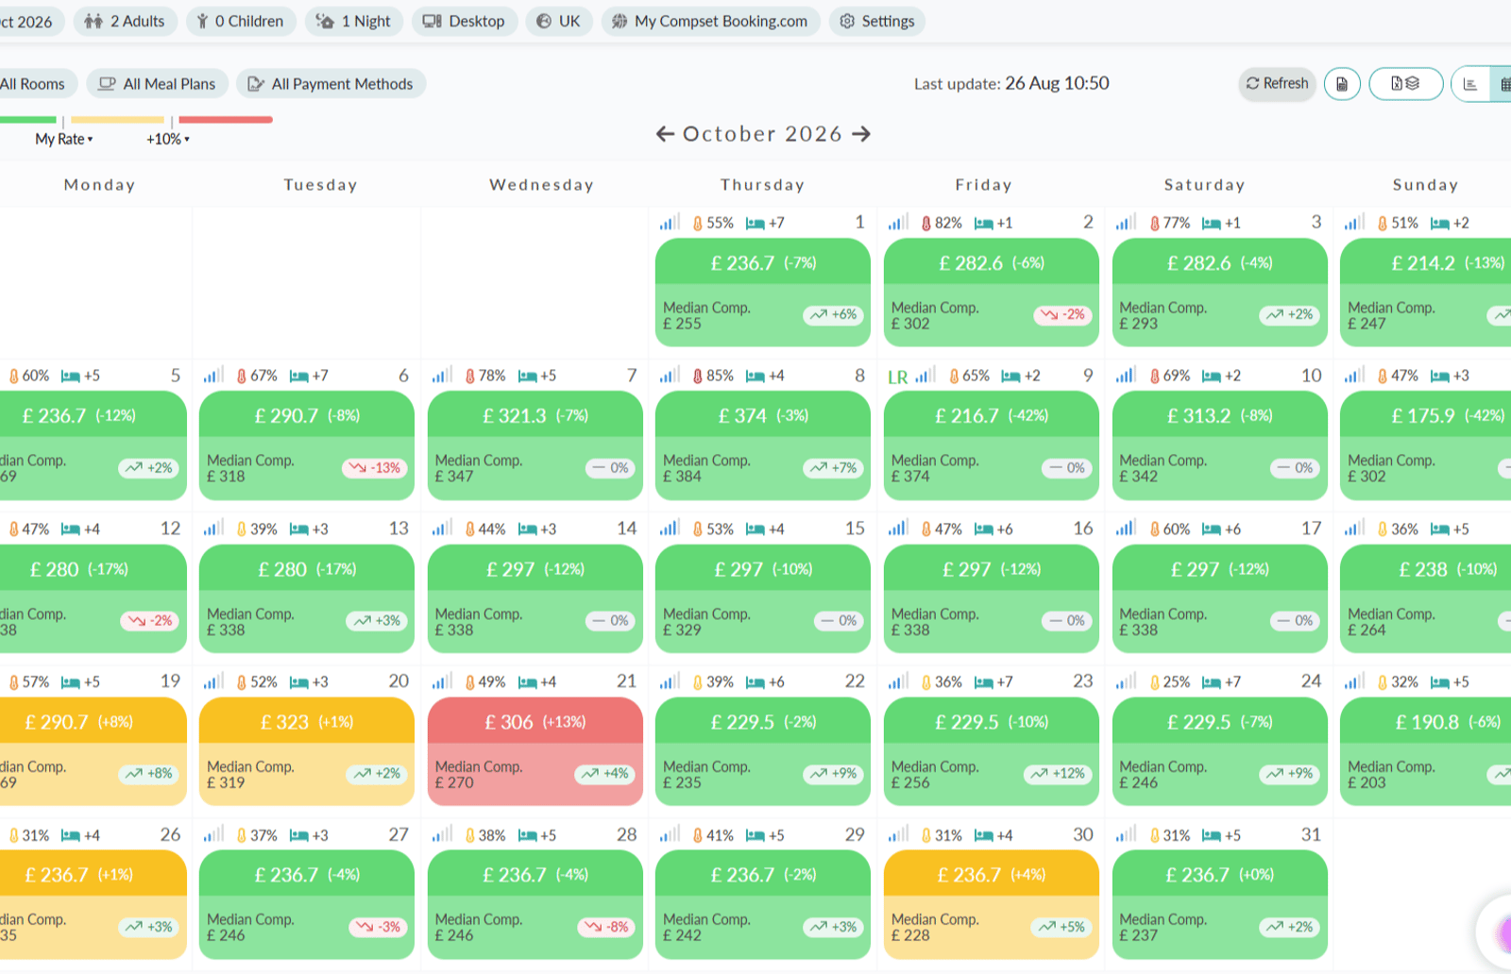This screenshot has width=1511, height=974.
Task: Click the +12% trend badge on October 23
Action: pos(1059,774)
